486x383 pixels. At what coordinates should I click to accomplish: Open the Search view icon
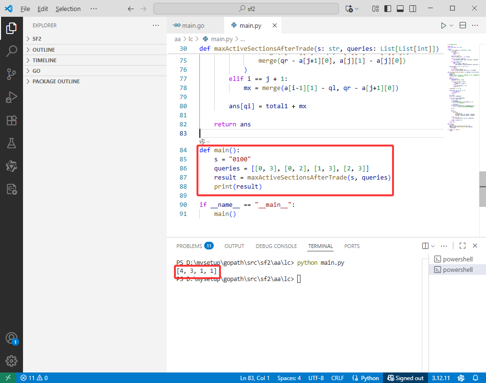[x=12, y=51]
